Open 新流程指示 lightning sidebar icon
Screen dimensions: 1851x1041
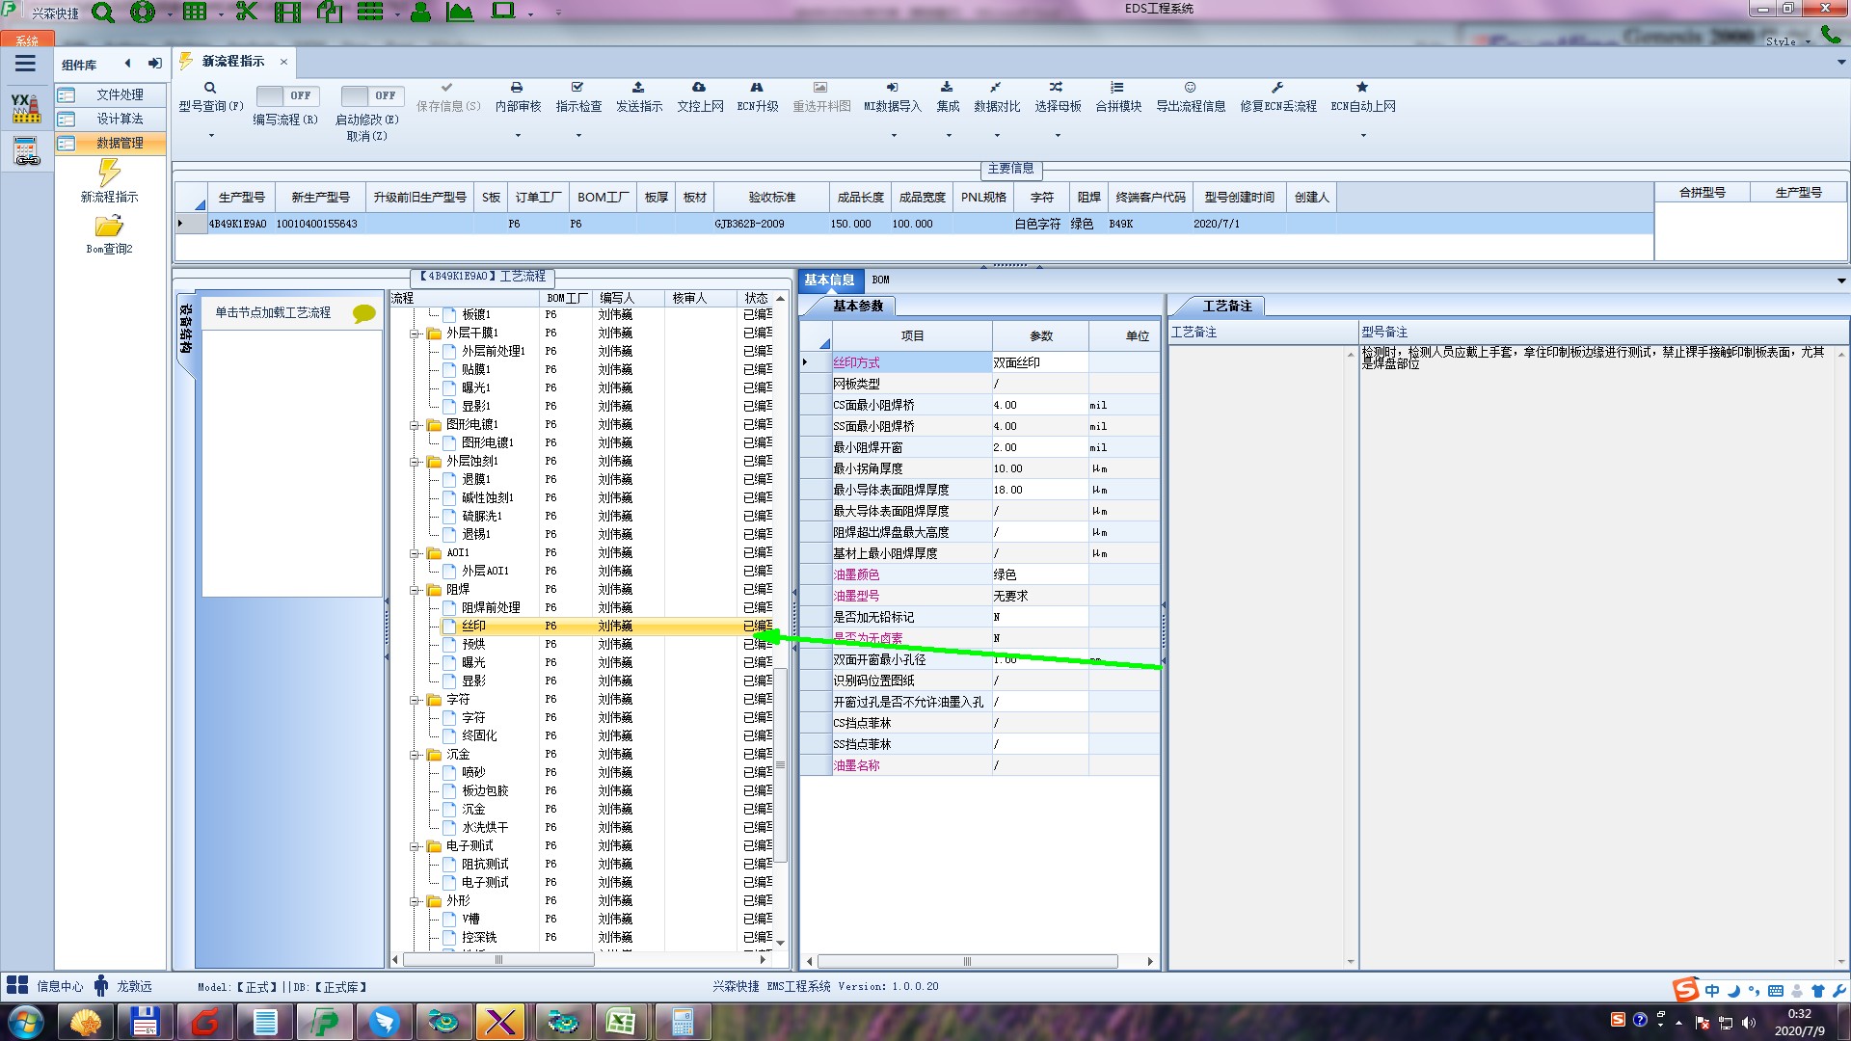pyautogui.click(x=109, y=173)
